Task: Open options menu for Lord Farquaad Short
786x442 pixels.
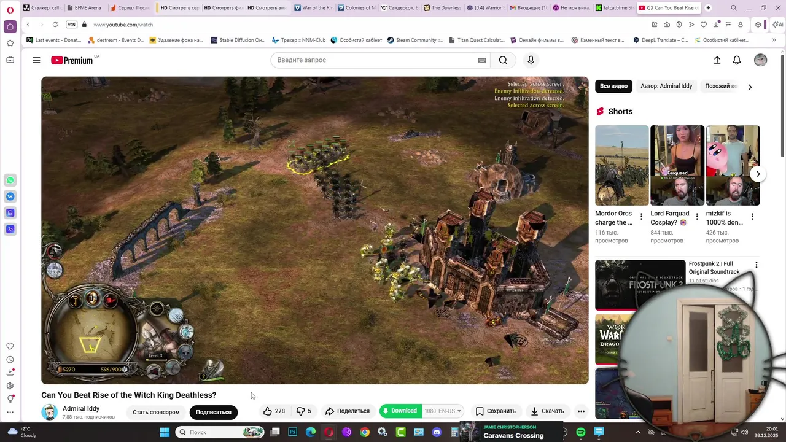Action: [x=697, y=217]
